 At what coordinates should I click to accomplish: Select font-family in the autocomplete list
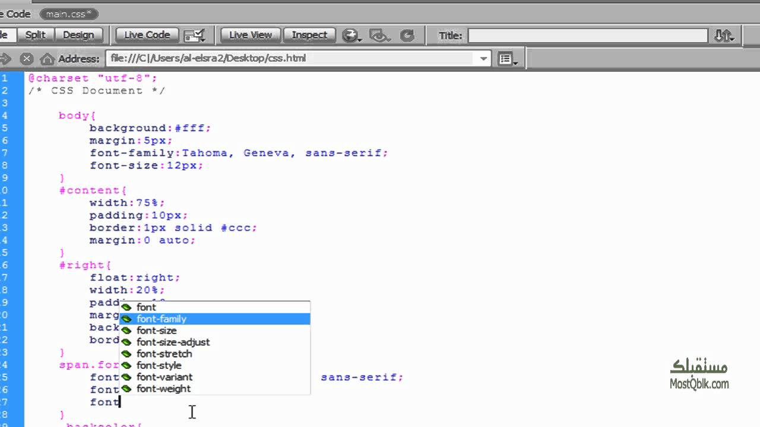pos(215,319)
